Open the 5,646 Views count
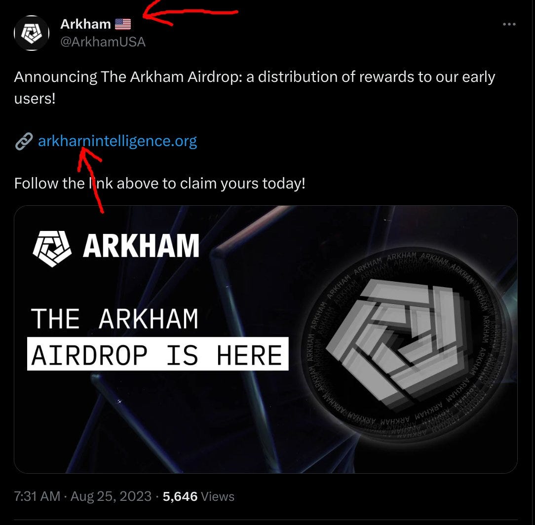 (198, 496)
